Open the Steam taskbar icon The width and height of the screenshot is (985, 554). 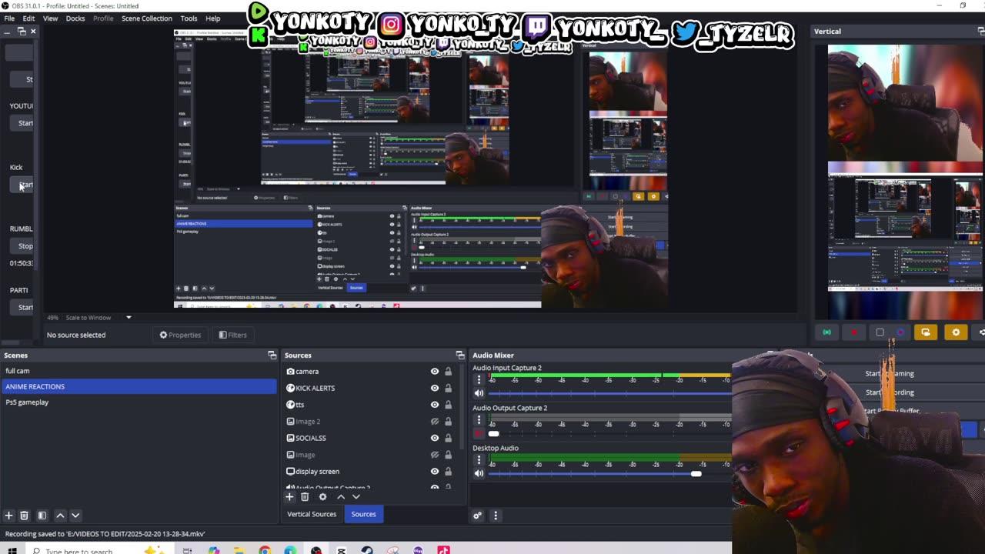pos(367,551)
